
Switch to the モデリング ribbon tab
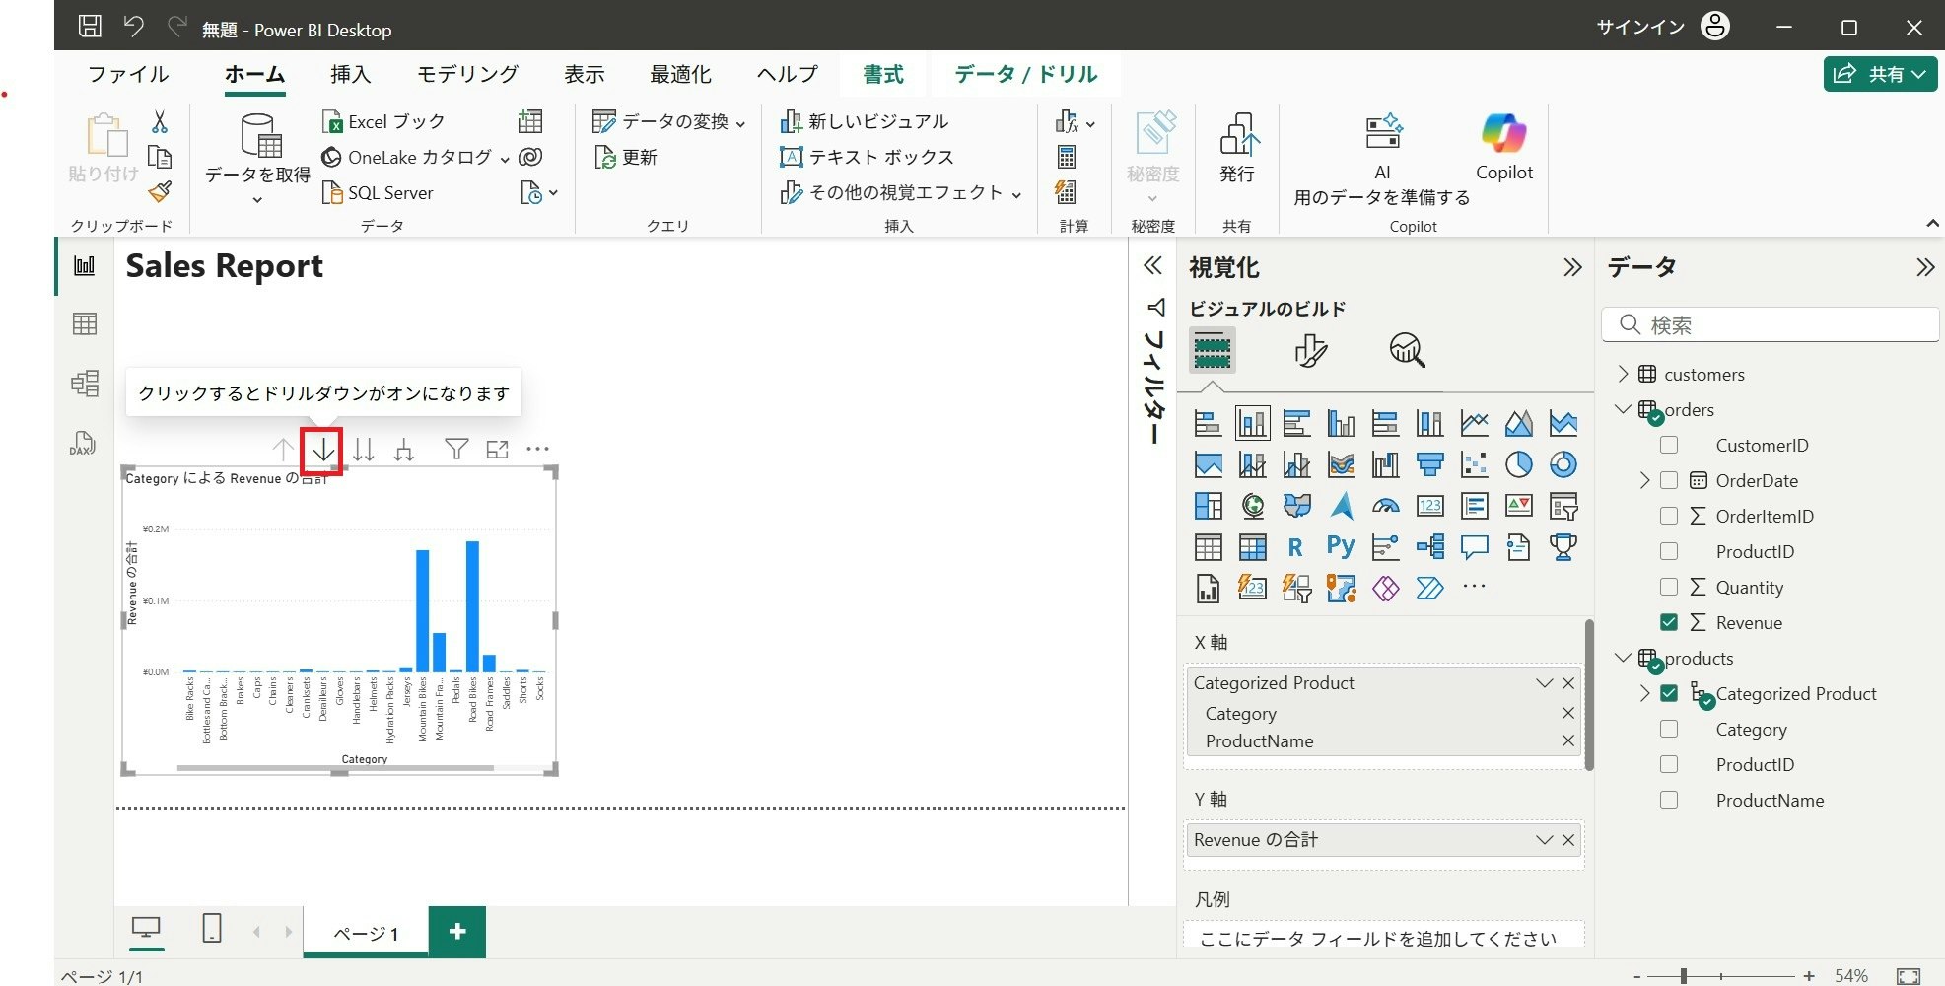pos(466,74)
